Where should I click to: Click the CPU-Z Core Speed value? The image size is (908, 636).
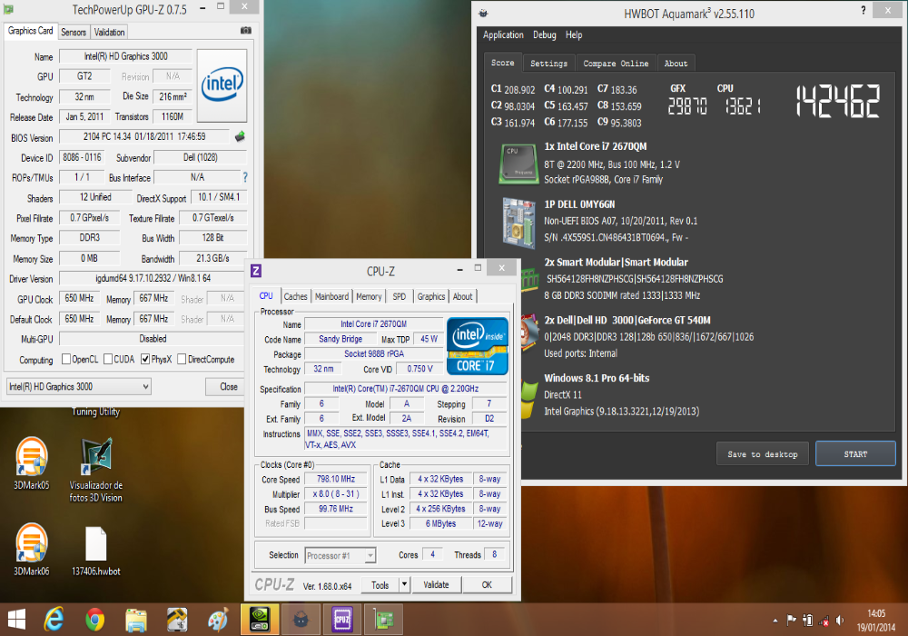tap(336, 479)
